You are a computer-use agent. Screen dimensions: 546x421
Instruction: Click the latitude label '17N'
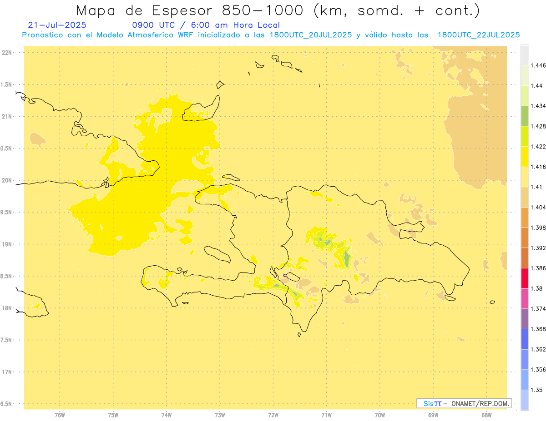7,372
